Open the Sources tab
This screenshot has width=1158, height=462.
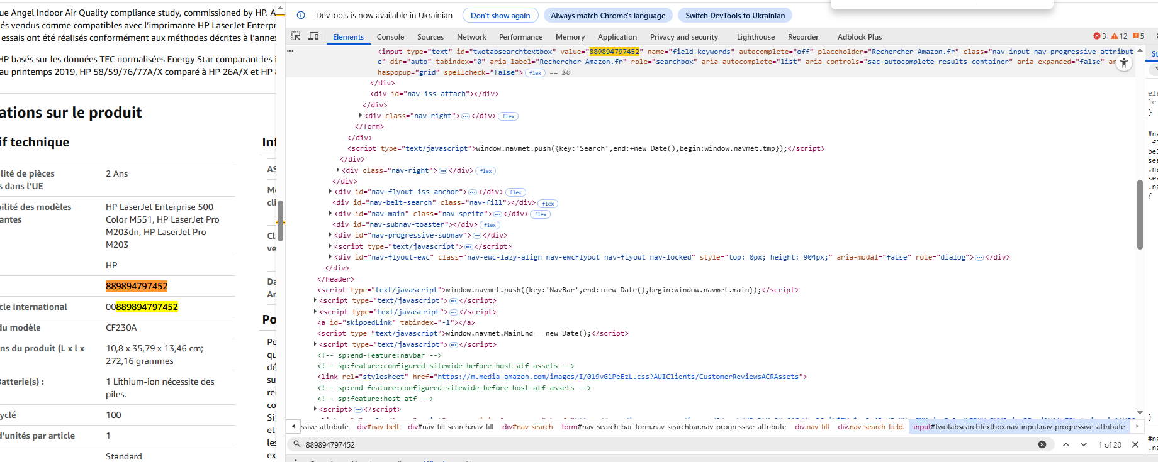pos(430,37)
